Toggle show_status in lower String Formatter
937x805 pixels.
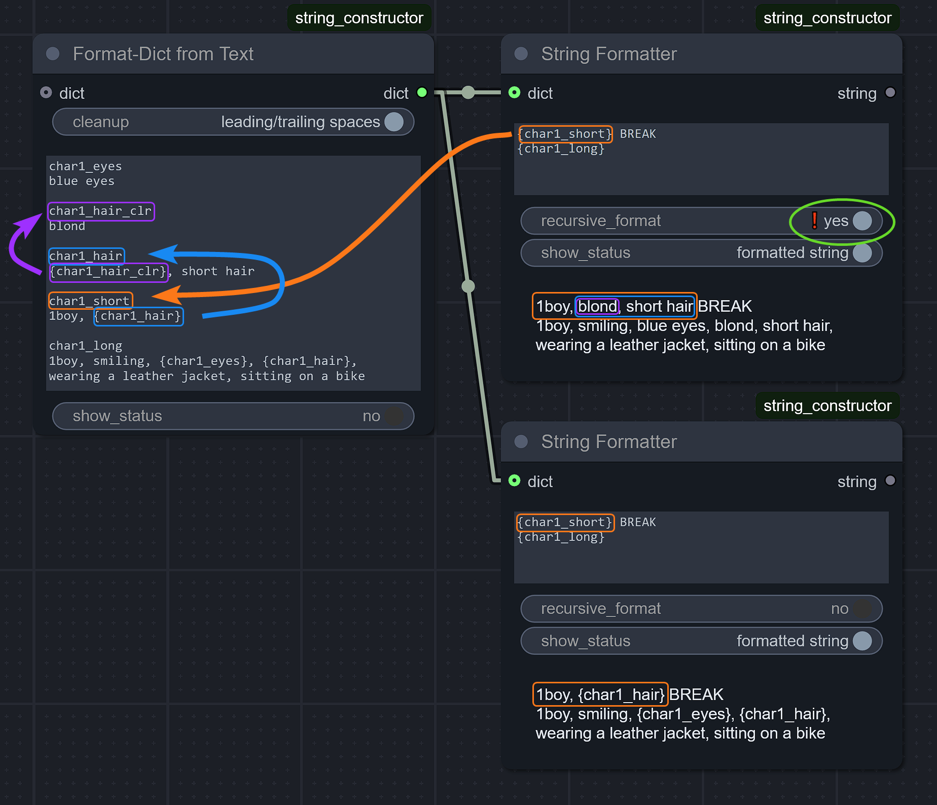702,641
